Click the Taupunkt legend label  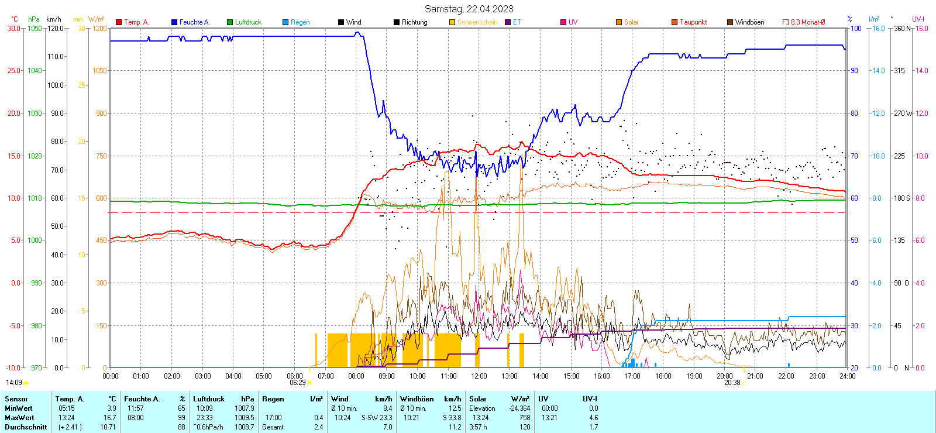click(x=693, y=22)
